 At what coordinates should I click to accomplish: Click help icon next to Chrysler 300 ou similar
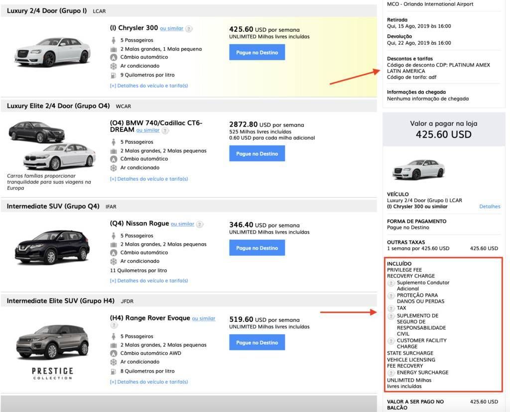click(189, 28)
